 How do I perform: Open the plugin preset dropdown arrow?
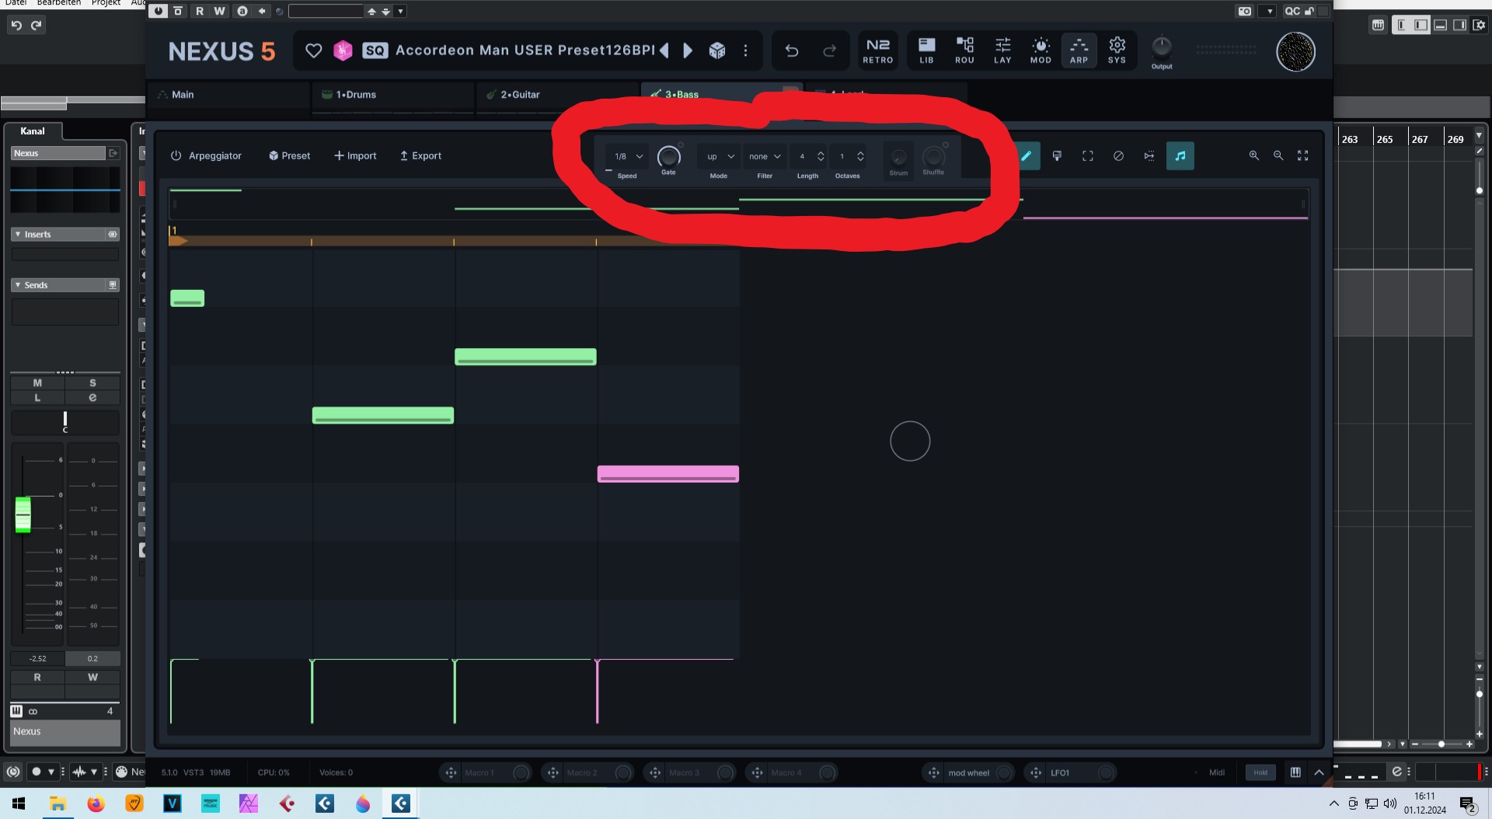400,12
